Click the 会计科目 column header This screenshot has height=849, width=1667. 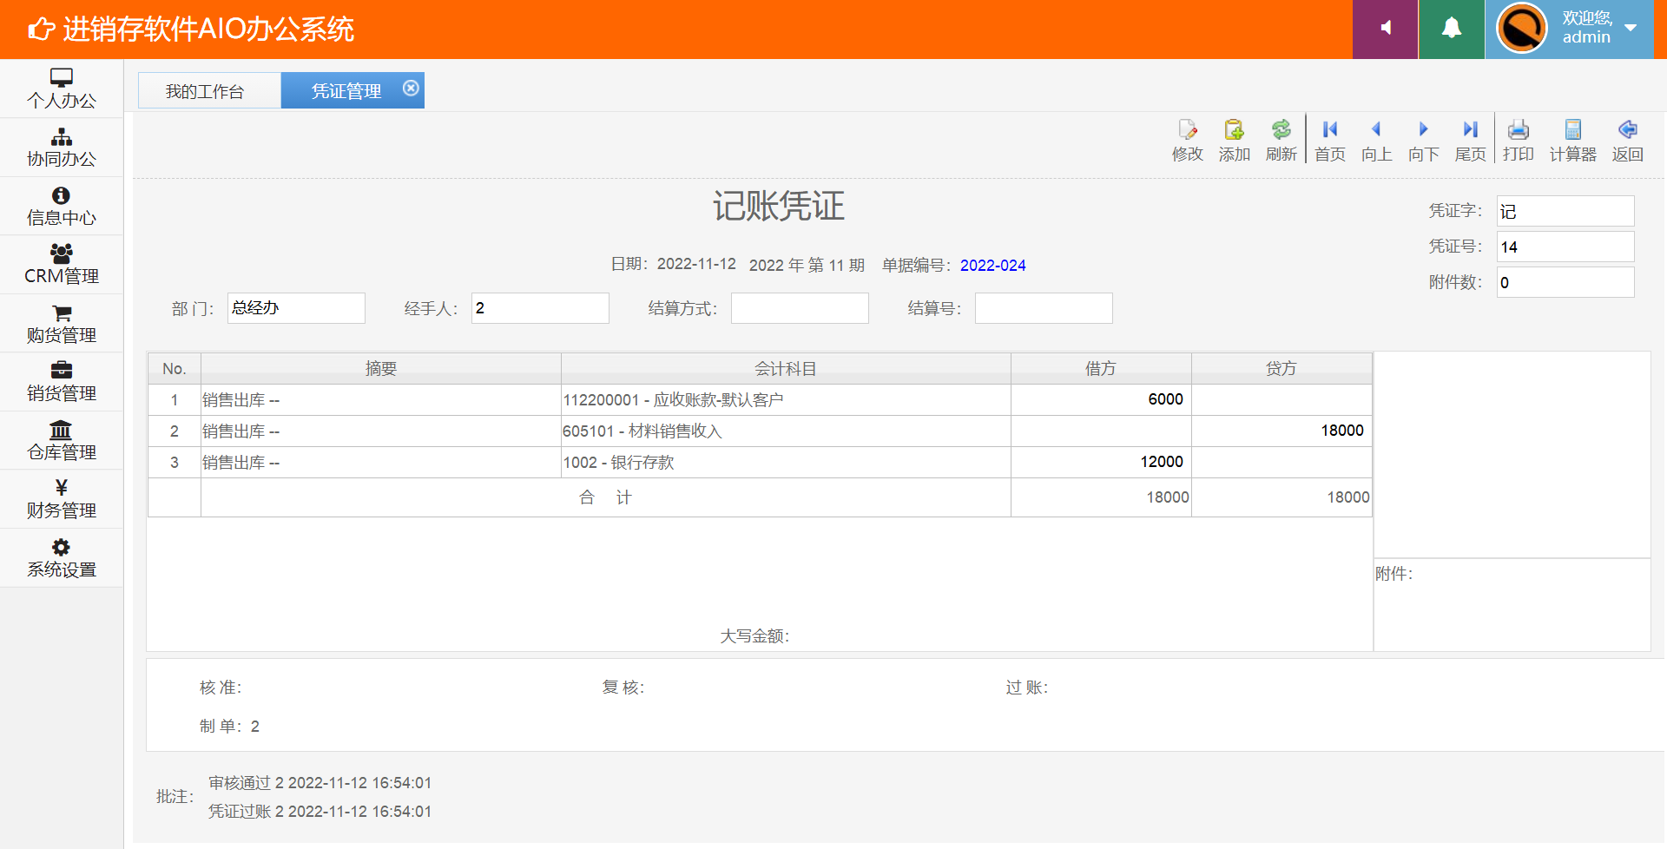(x=786, y=368)
